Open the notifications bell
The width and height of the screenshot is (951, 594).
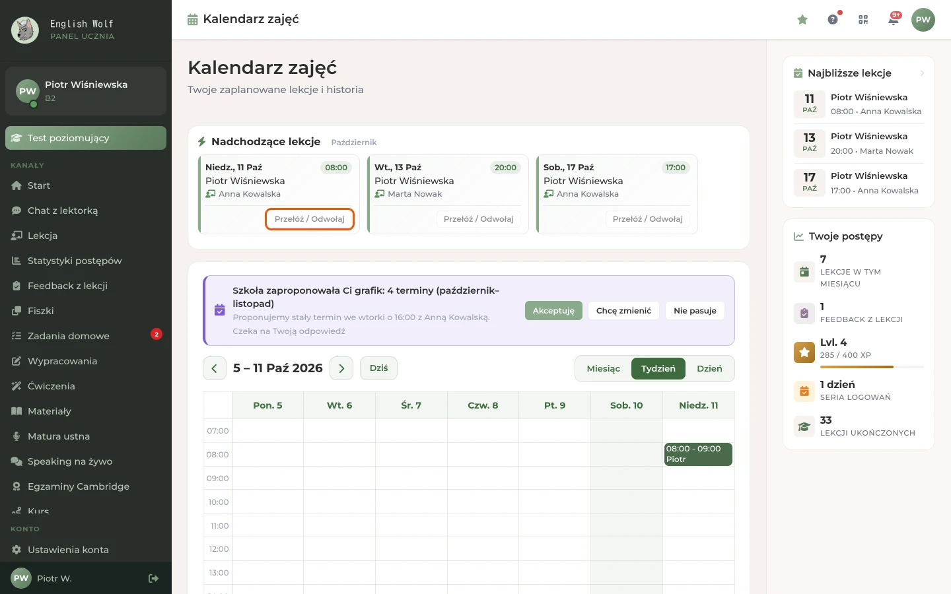(x=894, y=20)
